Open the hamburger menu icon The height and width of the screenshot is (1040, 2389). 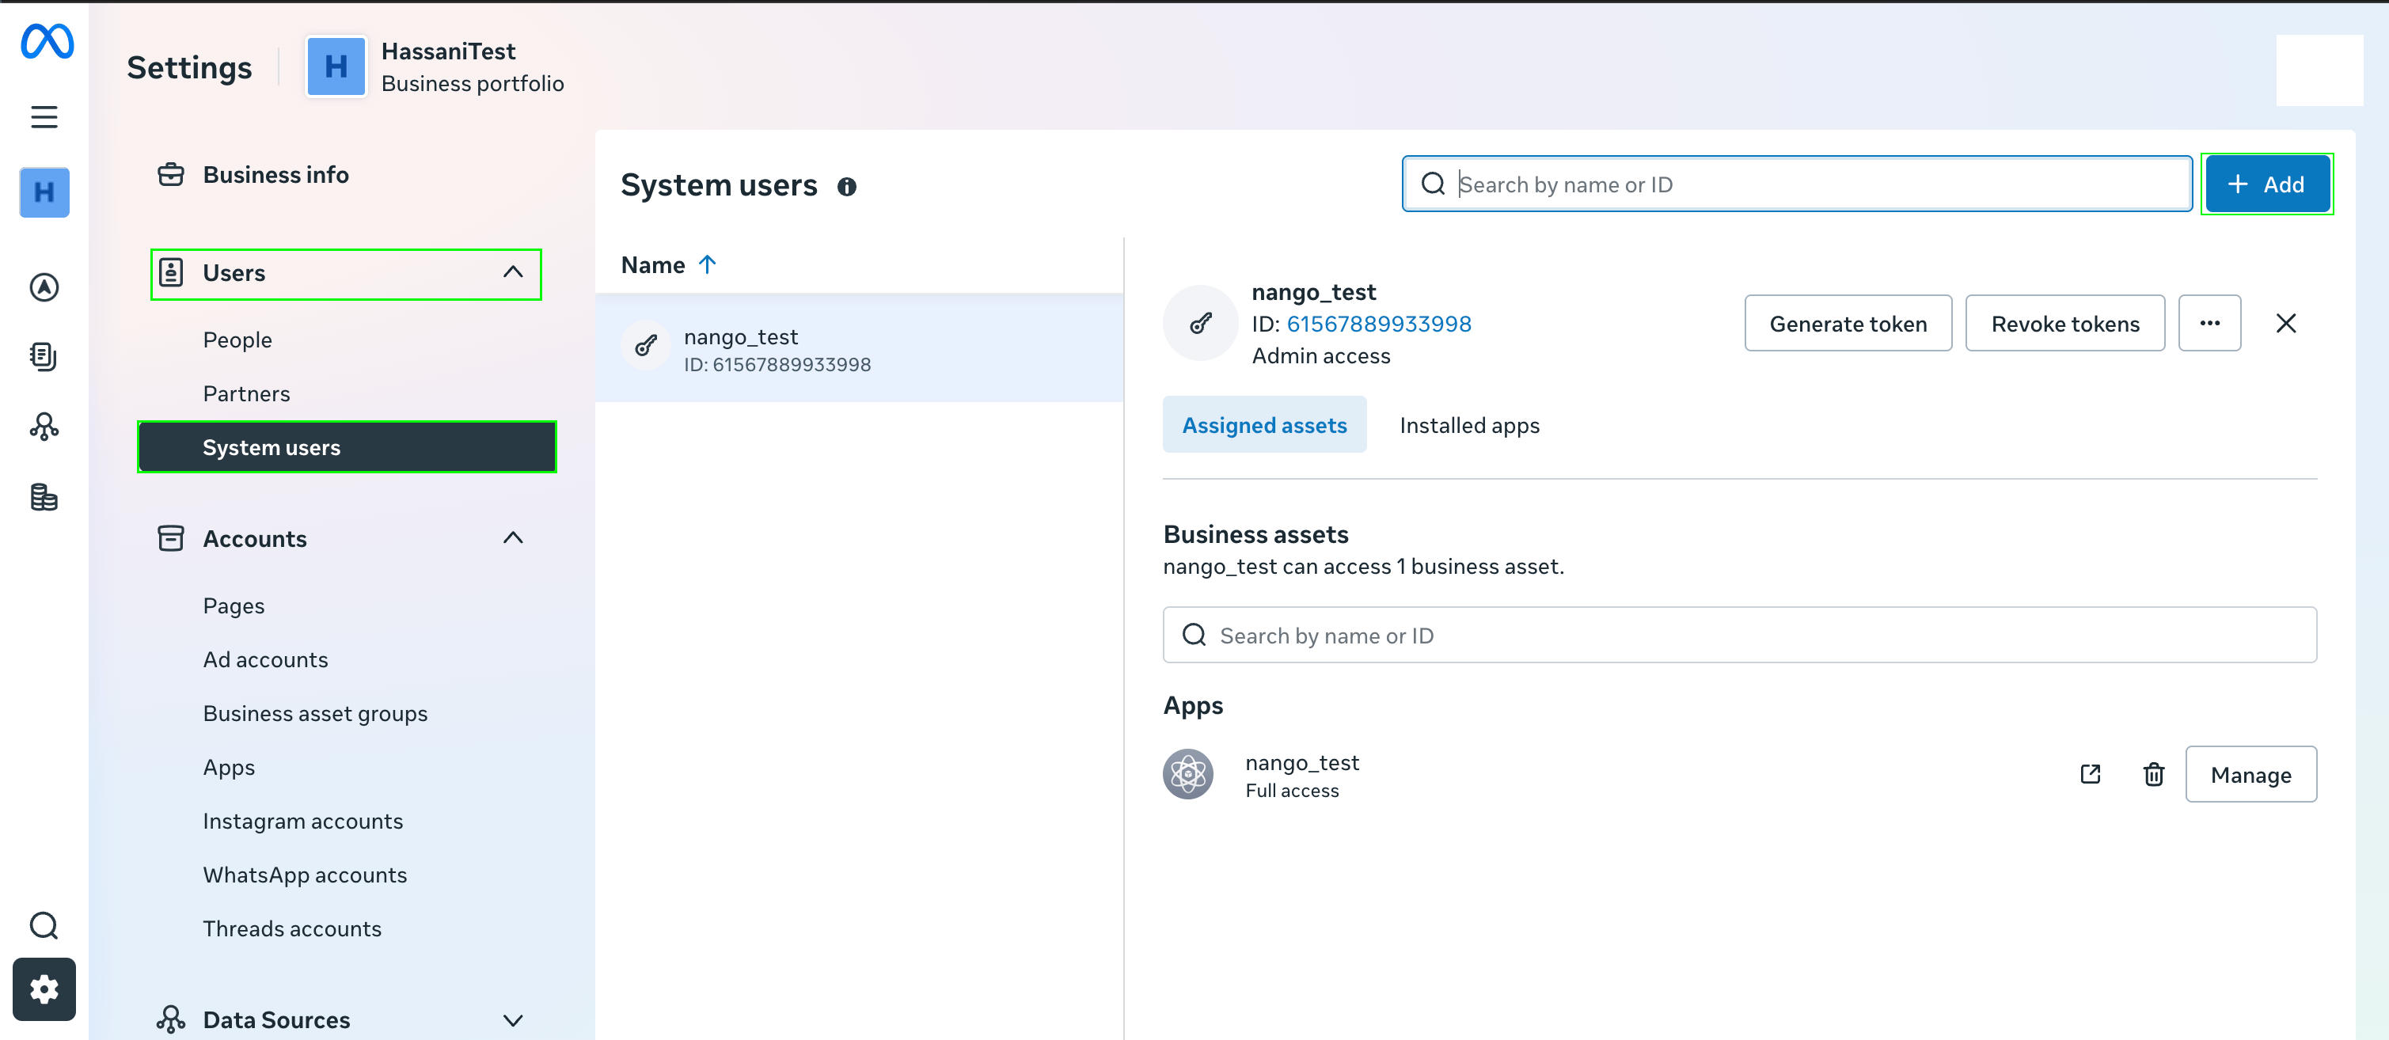(x=44, y=117)
